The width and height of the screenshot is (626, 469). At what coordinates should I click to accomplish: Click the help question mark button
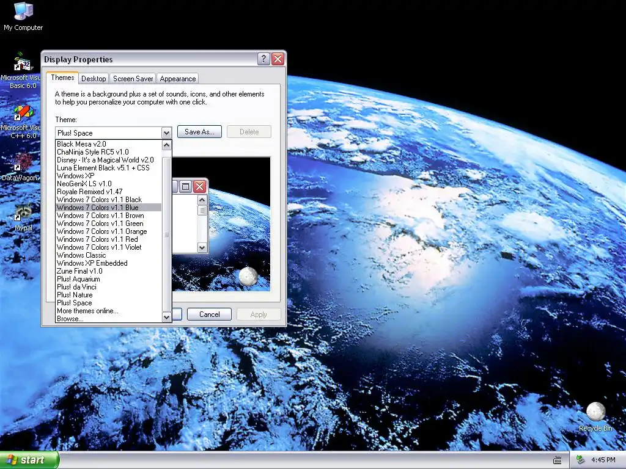[x=263, y=59]
